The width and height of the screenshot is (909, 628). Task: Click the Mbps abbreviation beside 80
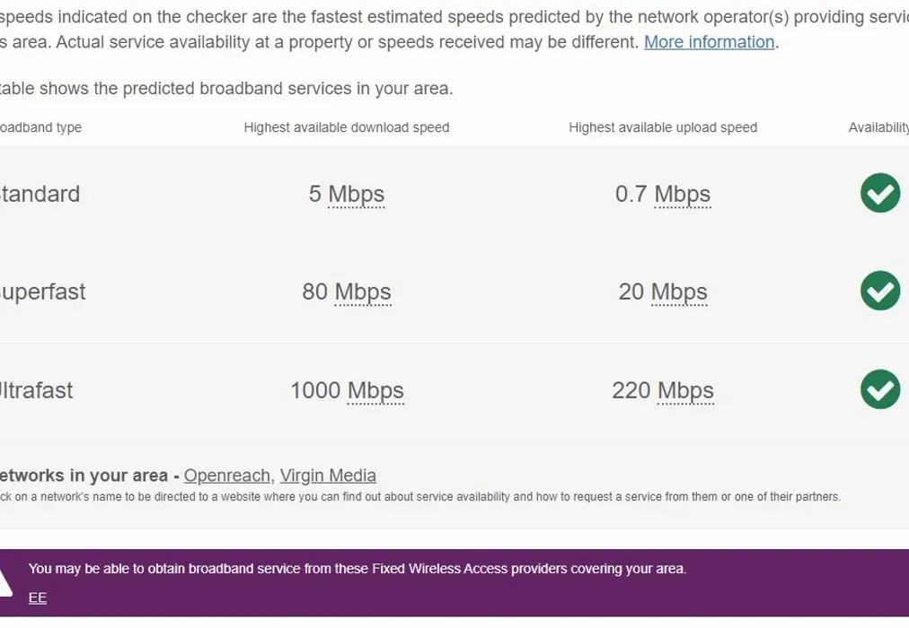point(363,292)
